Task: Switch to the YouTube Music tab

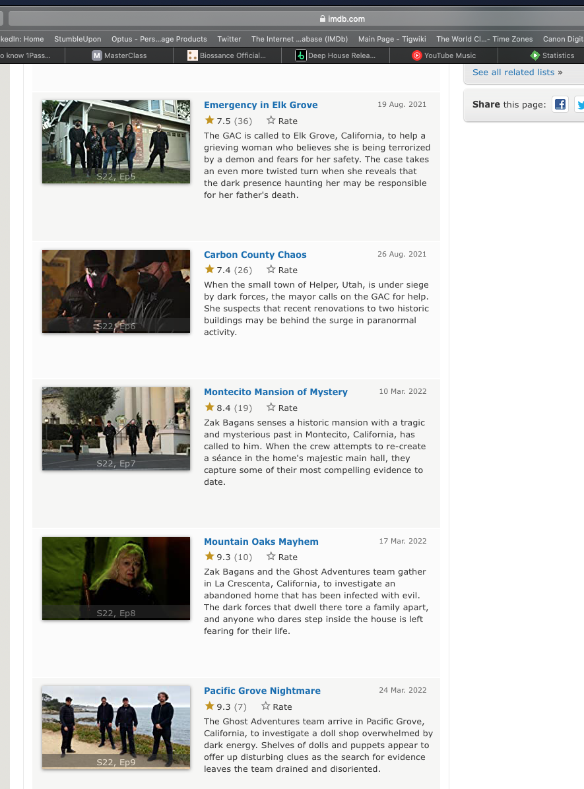Action: [443, 55]
